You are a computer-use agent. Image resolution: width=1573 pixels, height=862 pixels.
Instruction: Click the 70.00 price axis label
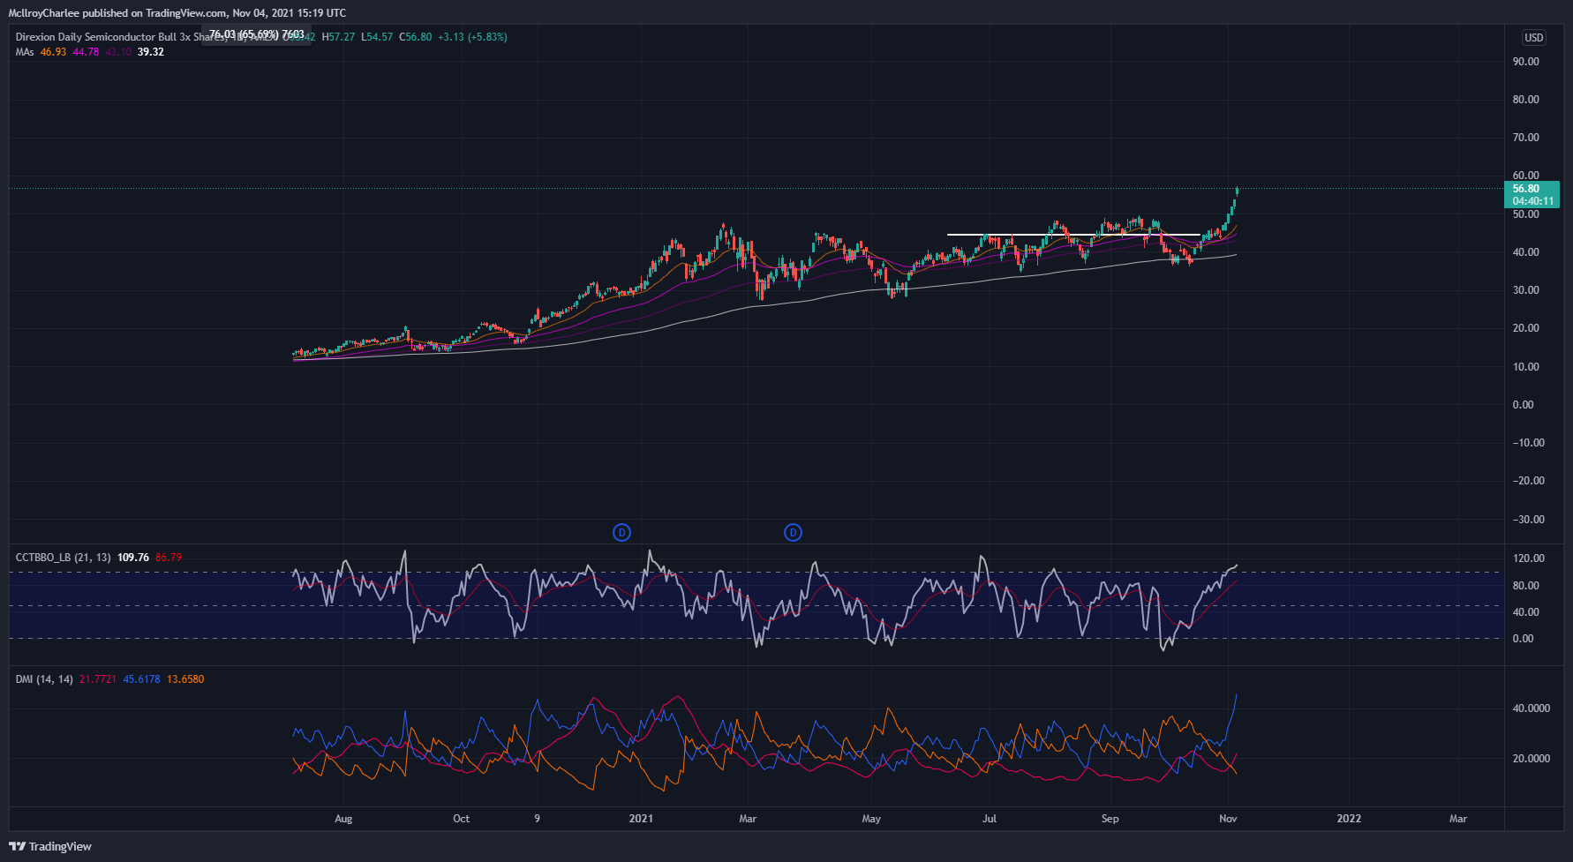pyautogui.click(x=1525, y=138)
